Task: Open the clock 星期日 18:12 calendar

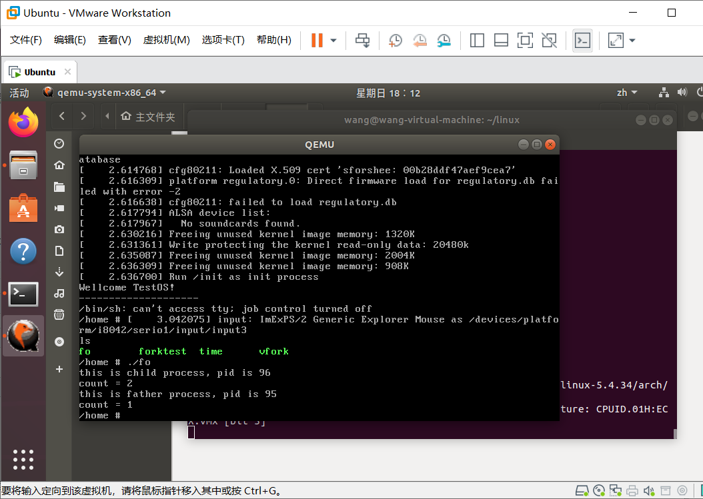Action: point(388,93)
